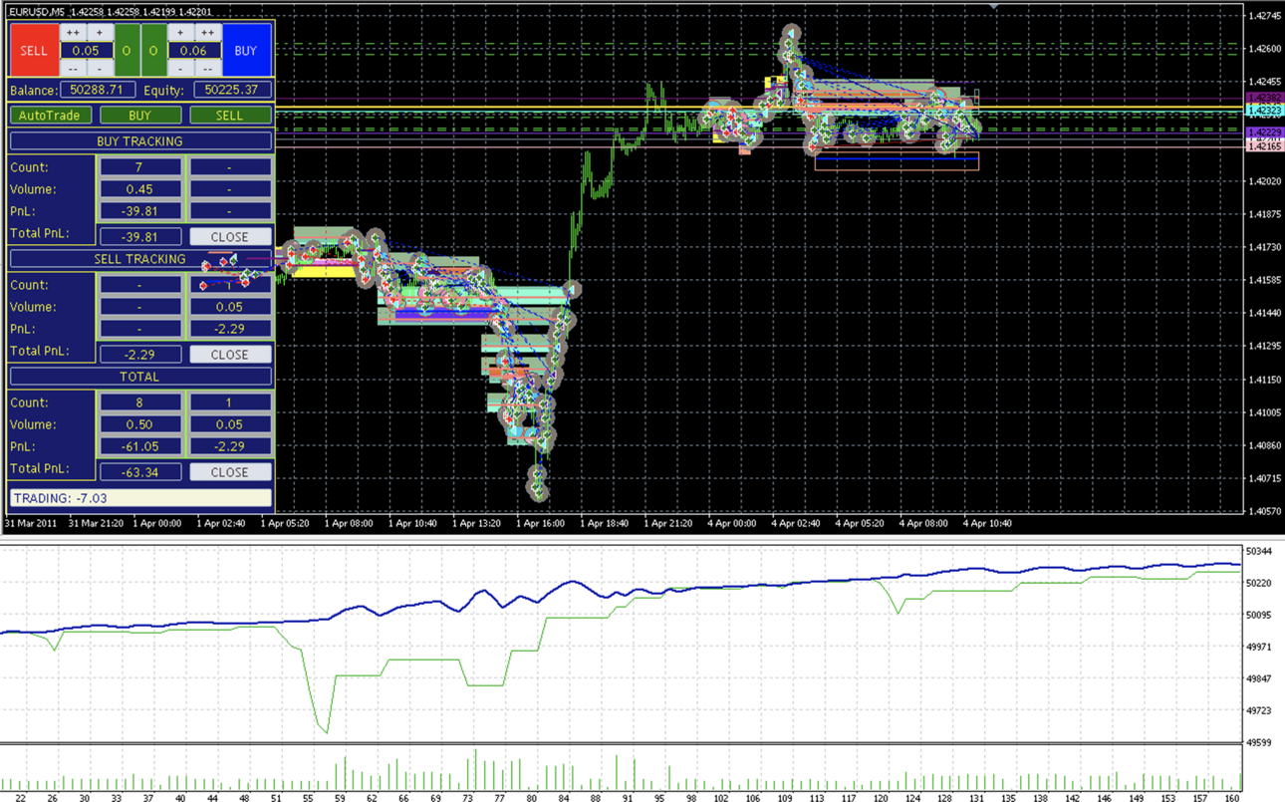This screenshot has height=802, width=1285.
Task: Click time axis label 4 Apr 10:40
Action: coord(987,523)
